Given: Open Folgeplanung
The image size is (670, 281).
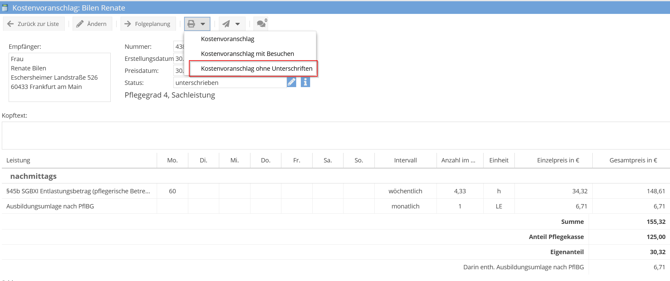Looking at the screenshot, I should 148,24.
